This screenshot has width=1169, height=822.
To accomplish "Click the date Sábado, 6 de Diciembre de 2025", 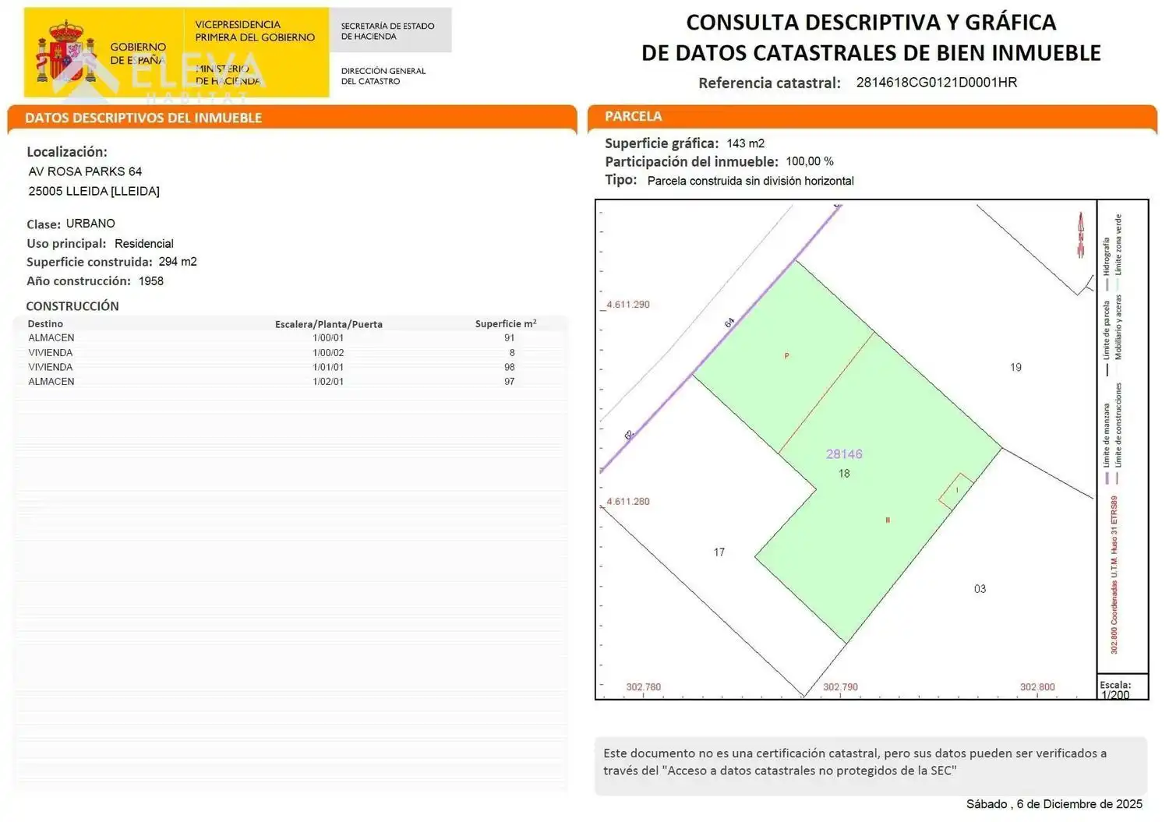I will 1054,804.
